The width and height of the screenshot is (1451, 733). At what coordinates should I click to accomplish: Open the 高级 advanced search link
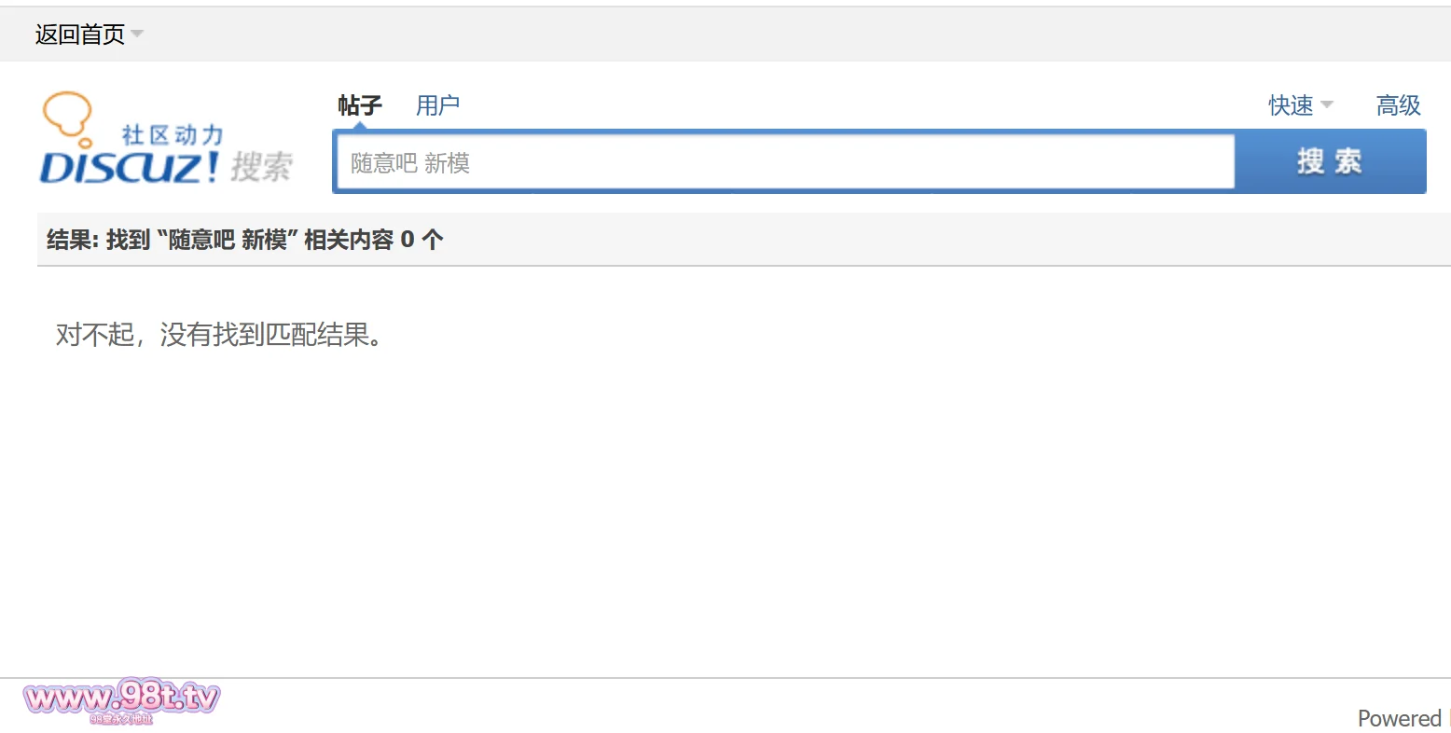tap(1398, 105)
